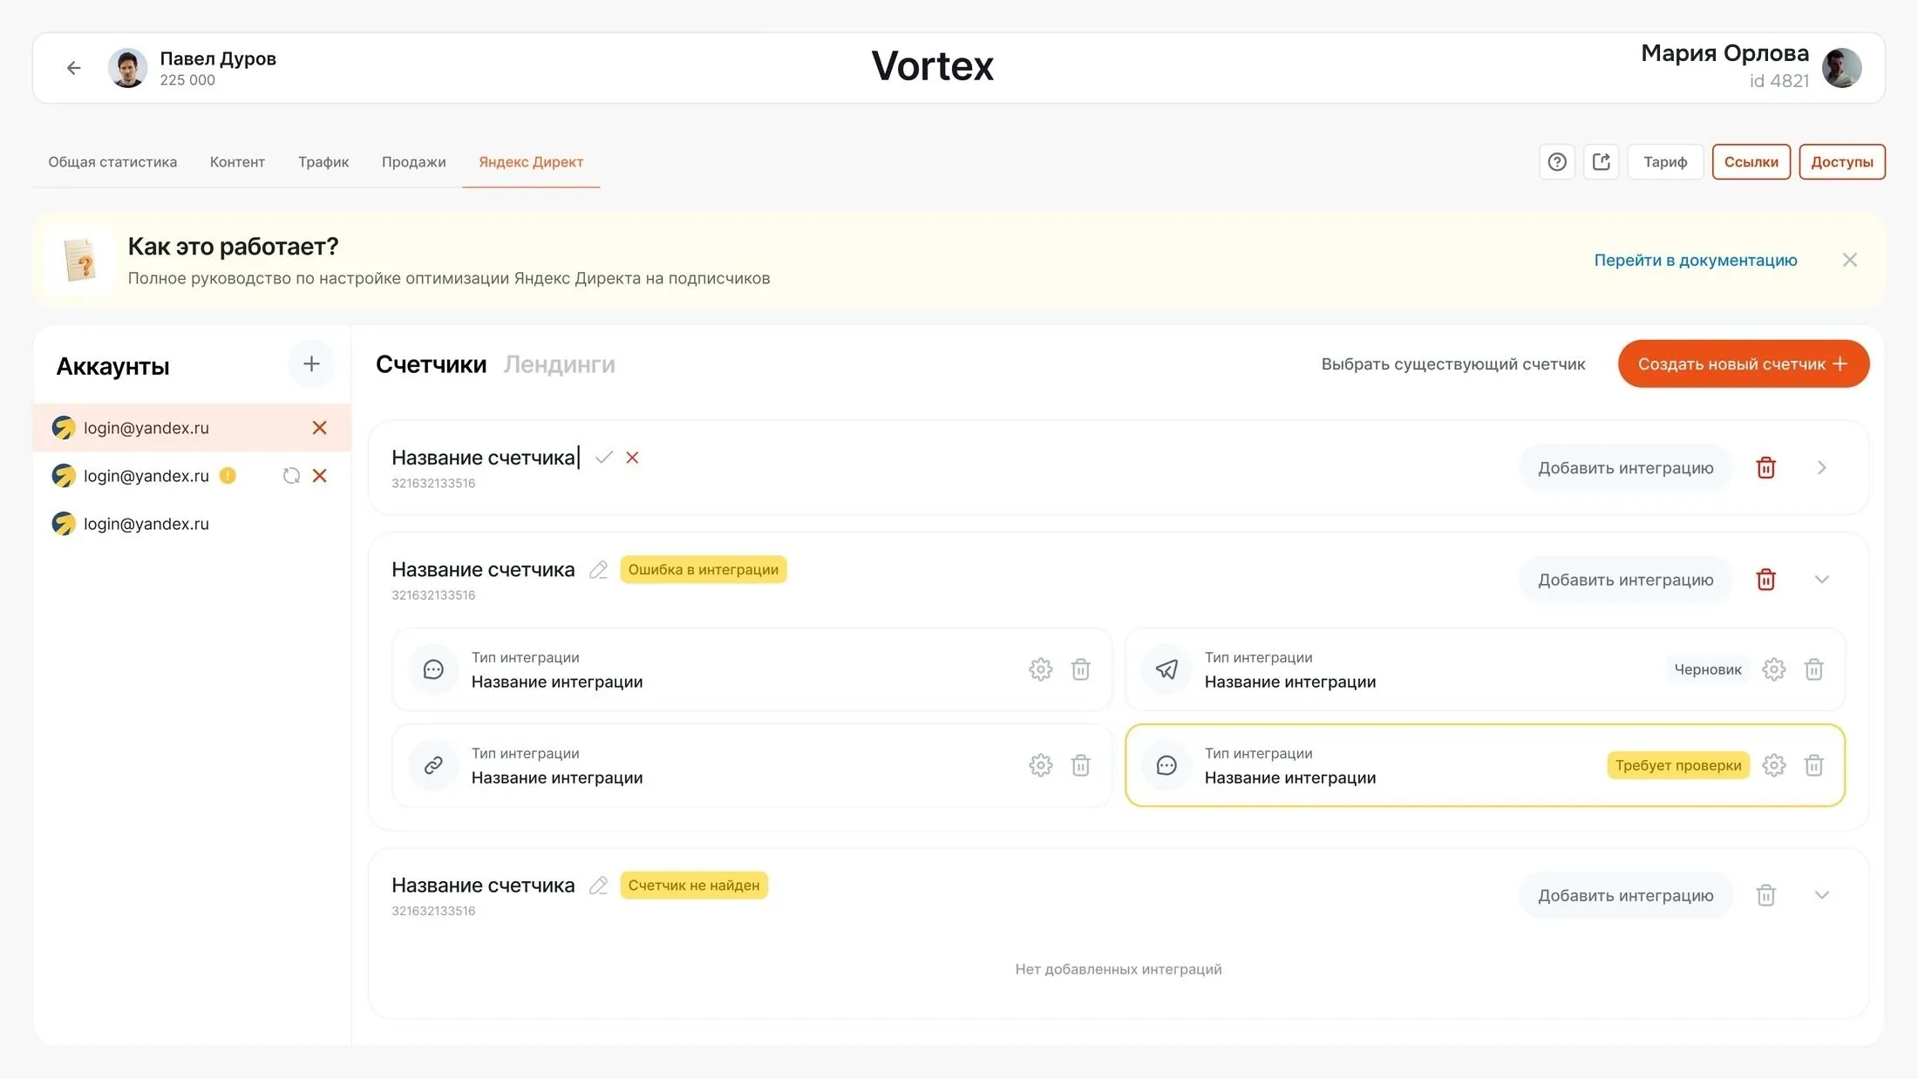This screenshot has height=1079, width=1918.
Task: Click the paper plane icon of Черновик integration
Action: [x=1166, y=669]
